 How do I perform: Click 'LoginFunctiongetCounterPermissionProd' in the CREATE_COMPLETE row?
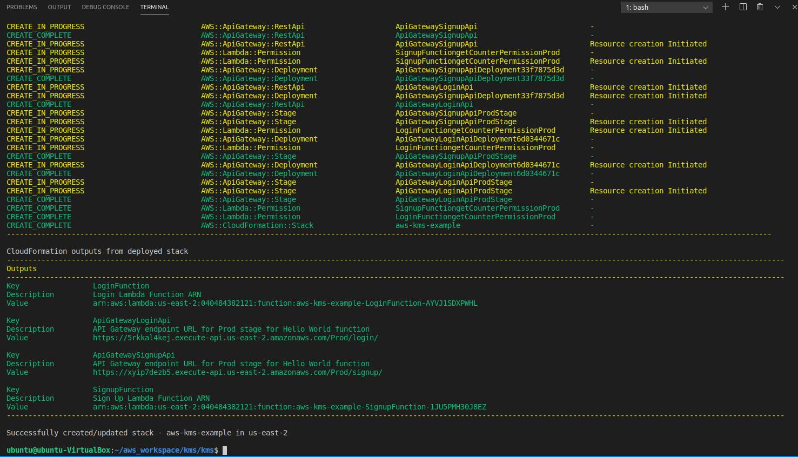tap(475, 217)
